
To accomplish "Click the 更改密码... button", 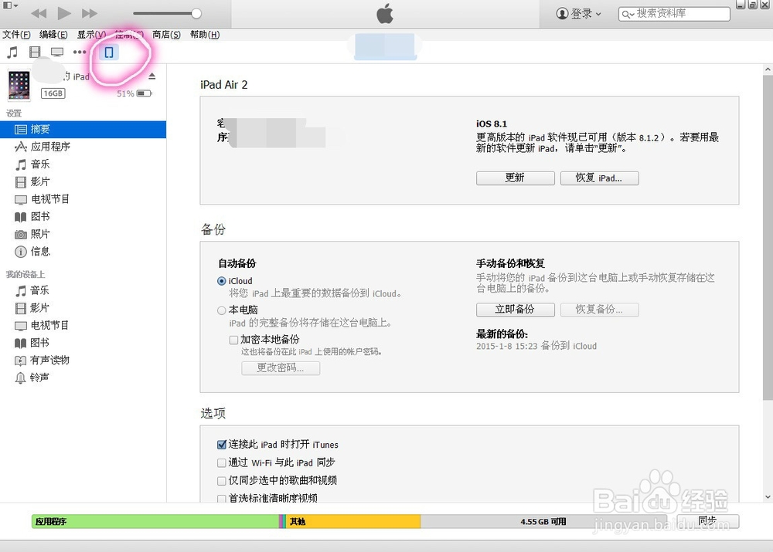I will 281,367.
